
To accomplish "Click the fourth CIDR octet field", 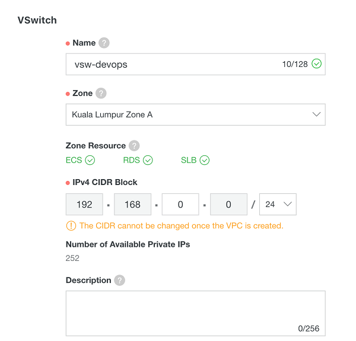I will [228, 204].
